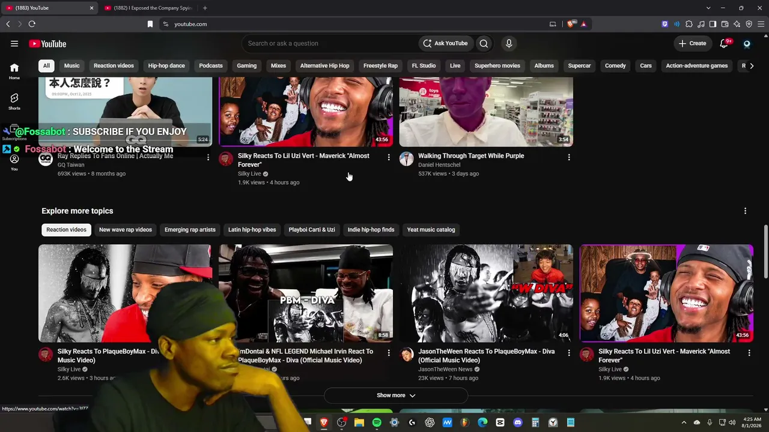Click the Create button
The width and height of the screenshot is (769, 432).
693,43
